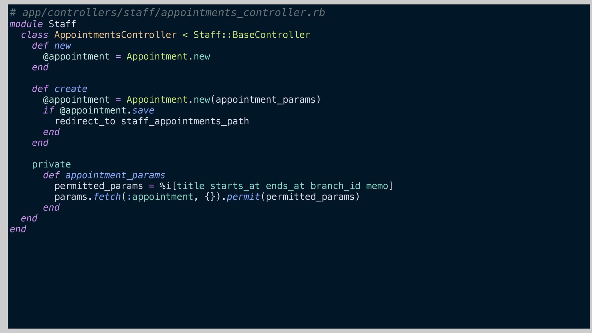Click 'def appointment_params' method name
This screenshot has height=333, width=592.
point(115,175)
